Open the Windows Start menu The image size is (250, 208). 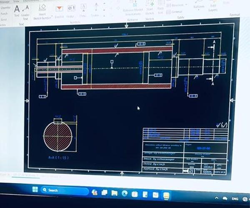pos(35,189)
